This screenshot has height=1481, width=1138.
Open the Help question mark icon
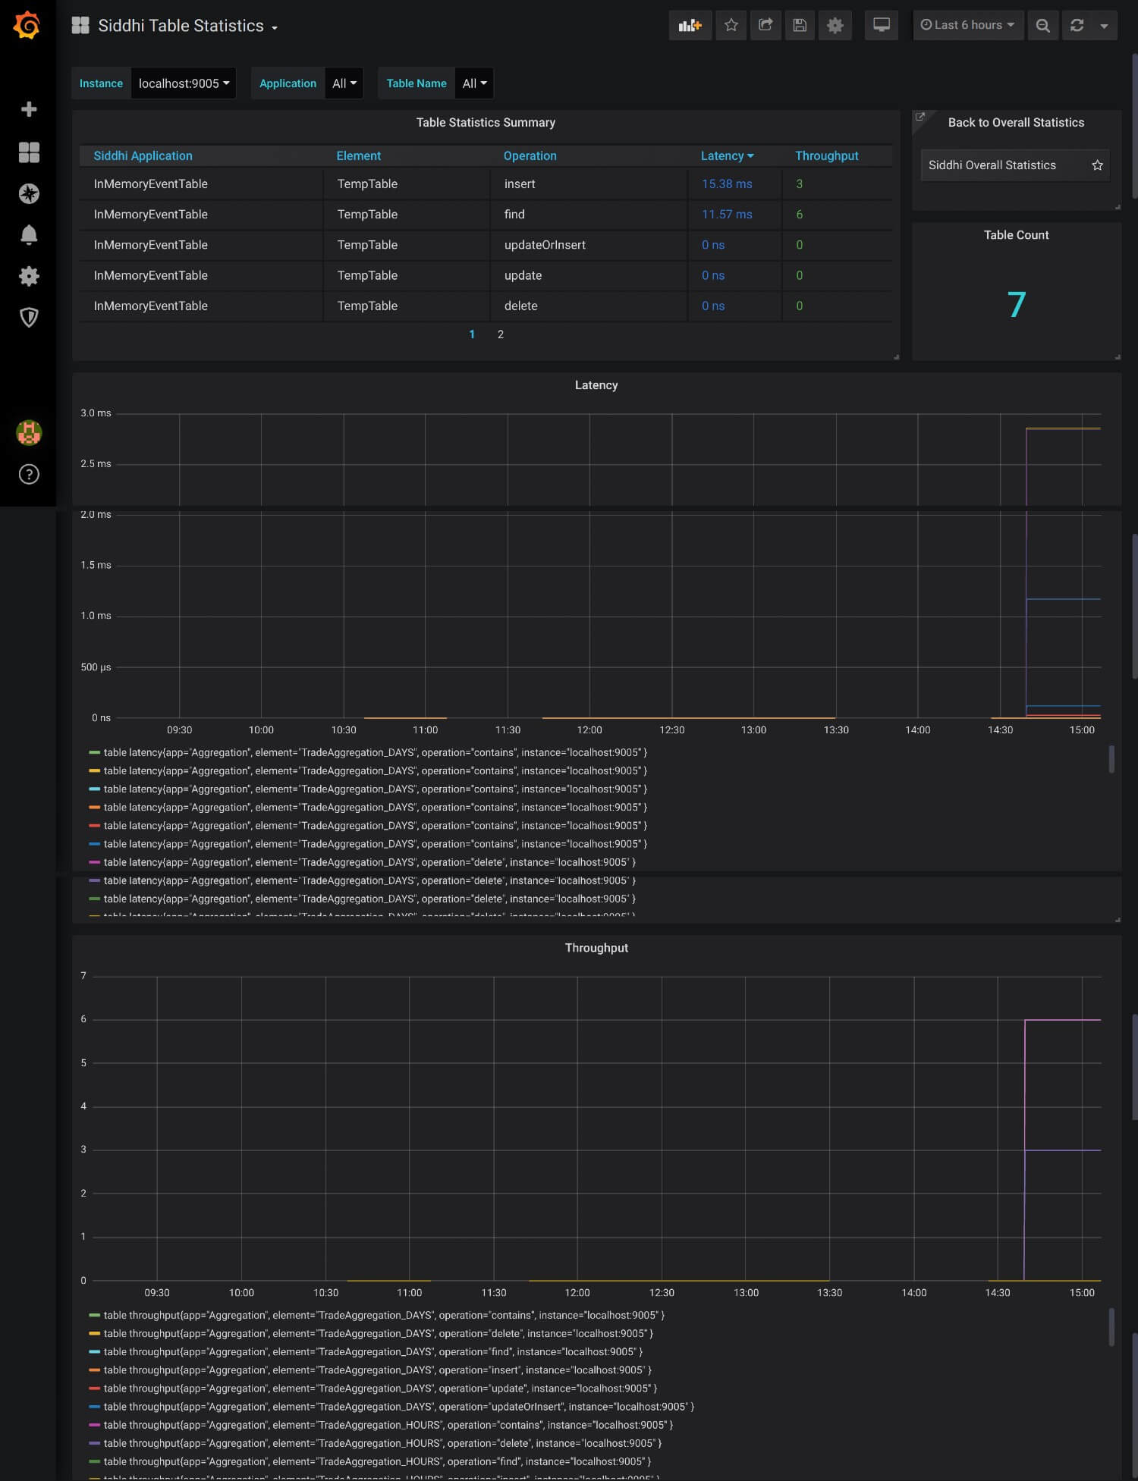(x=29, y=475)
